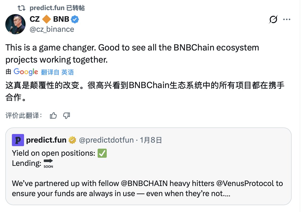Click the gold verified badge on predict.fun
Image resolution: width=303 pixels, height=212 pixels.
pos(72,140)
